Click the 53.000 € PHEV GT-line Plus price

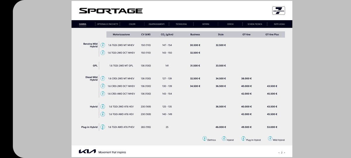pyautogui.click(x=272, y=127)
